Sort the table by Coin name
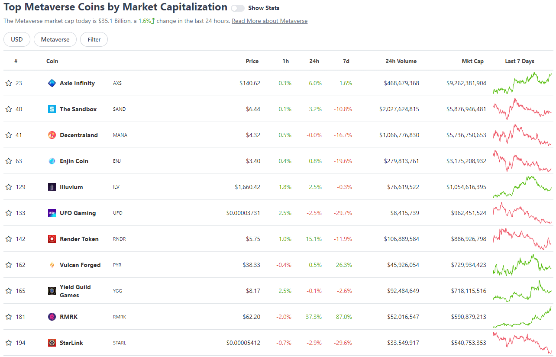Screen dimensions: 556x357 click(52, 61)
